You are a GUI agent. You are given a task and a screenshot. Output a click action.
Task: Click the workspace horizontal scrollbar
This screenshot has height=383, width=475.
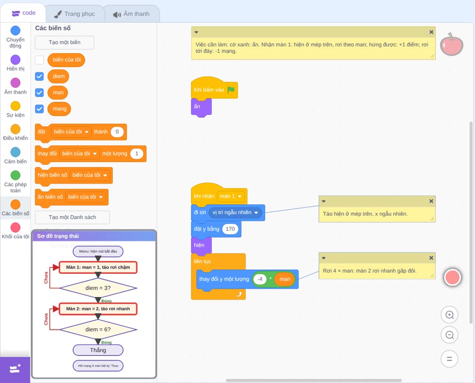tap(314, 380)
